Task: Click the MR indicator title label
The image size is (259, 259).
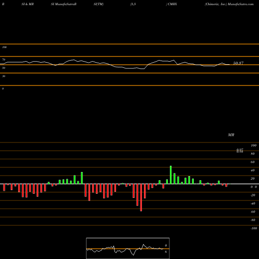Action: 231,135
